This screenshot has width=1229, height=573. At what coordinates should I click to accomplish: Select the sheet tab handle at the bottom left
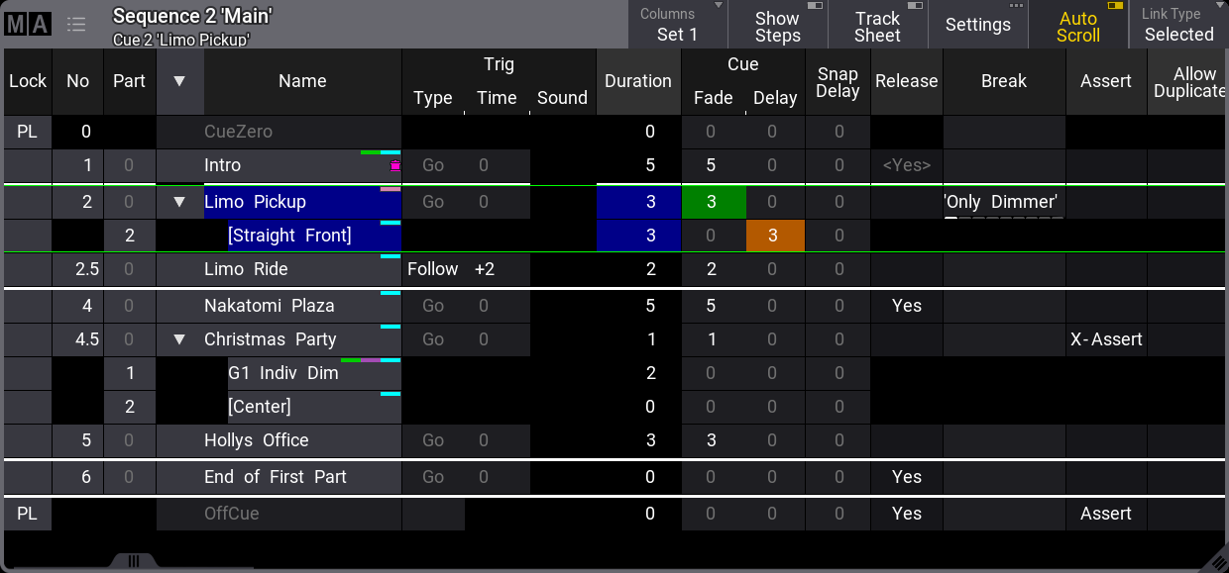pos(134,562)
